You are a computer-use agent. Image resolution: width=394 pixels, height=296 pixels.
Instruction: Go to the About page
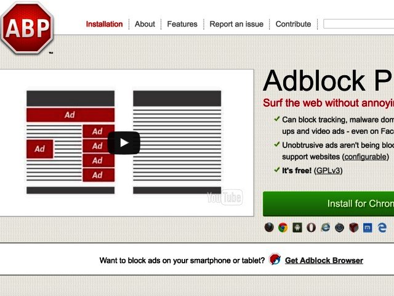coord(145,24)
